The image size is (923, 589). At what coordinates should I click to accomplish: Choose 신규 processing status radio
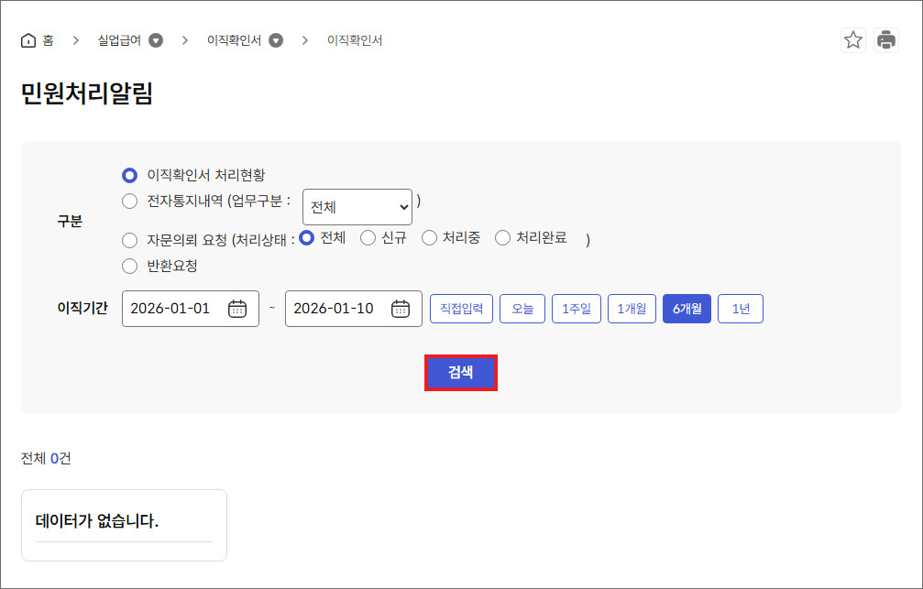[x=368, y=238]
